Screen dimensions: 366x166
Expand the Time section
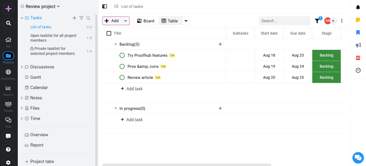click(22, 118)
